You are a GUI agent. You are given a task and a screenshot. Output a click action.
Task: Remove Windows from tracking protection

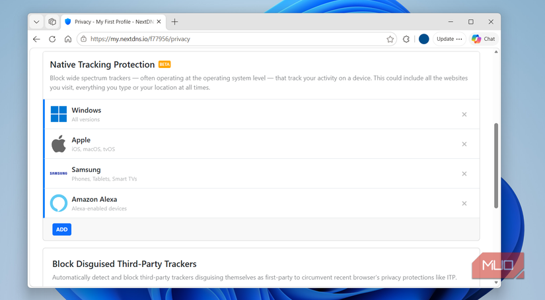[x=464, y=115]
